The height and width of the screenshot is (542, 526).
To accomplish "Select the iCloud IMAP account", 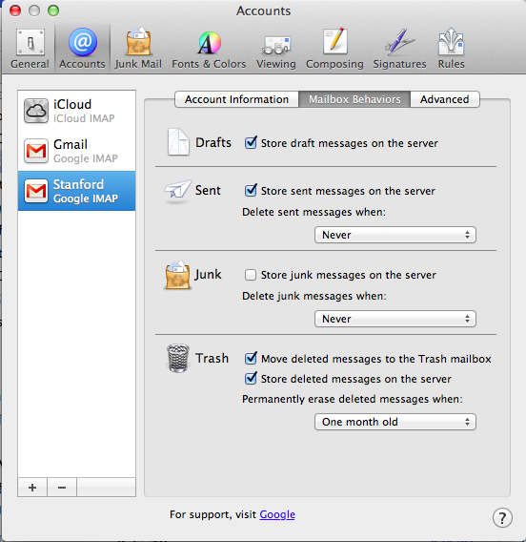I will 76,111.
